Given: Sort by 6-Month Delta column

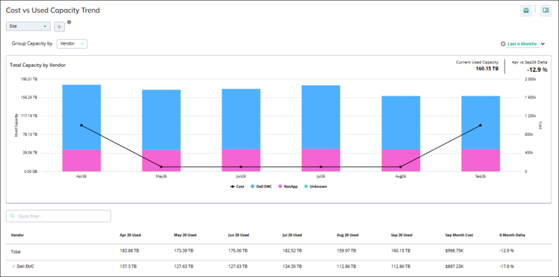Looking at the screenshot, I should pos(512,235).
